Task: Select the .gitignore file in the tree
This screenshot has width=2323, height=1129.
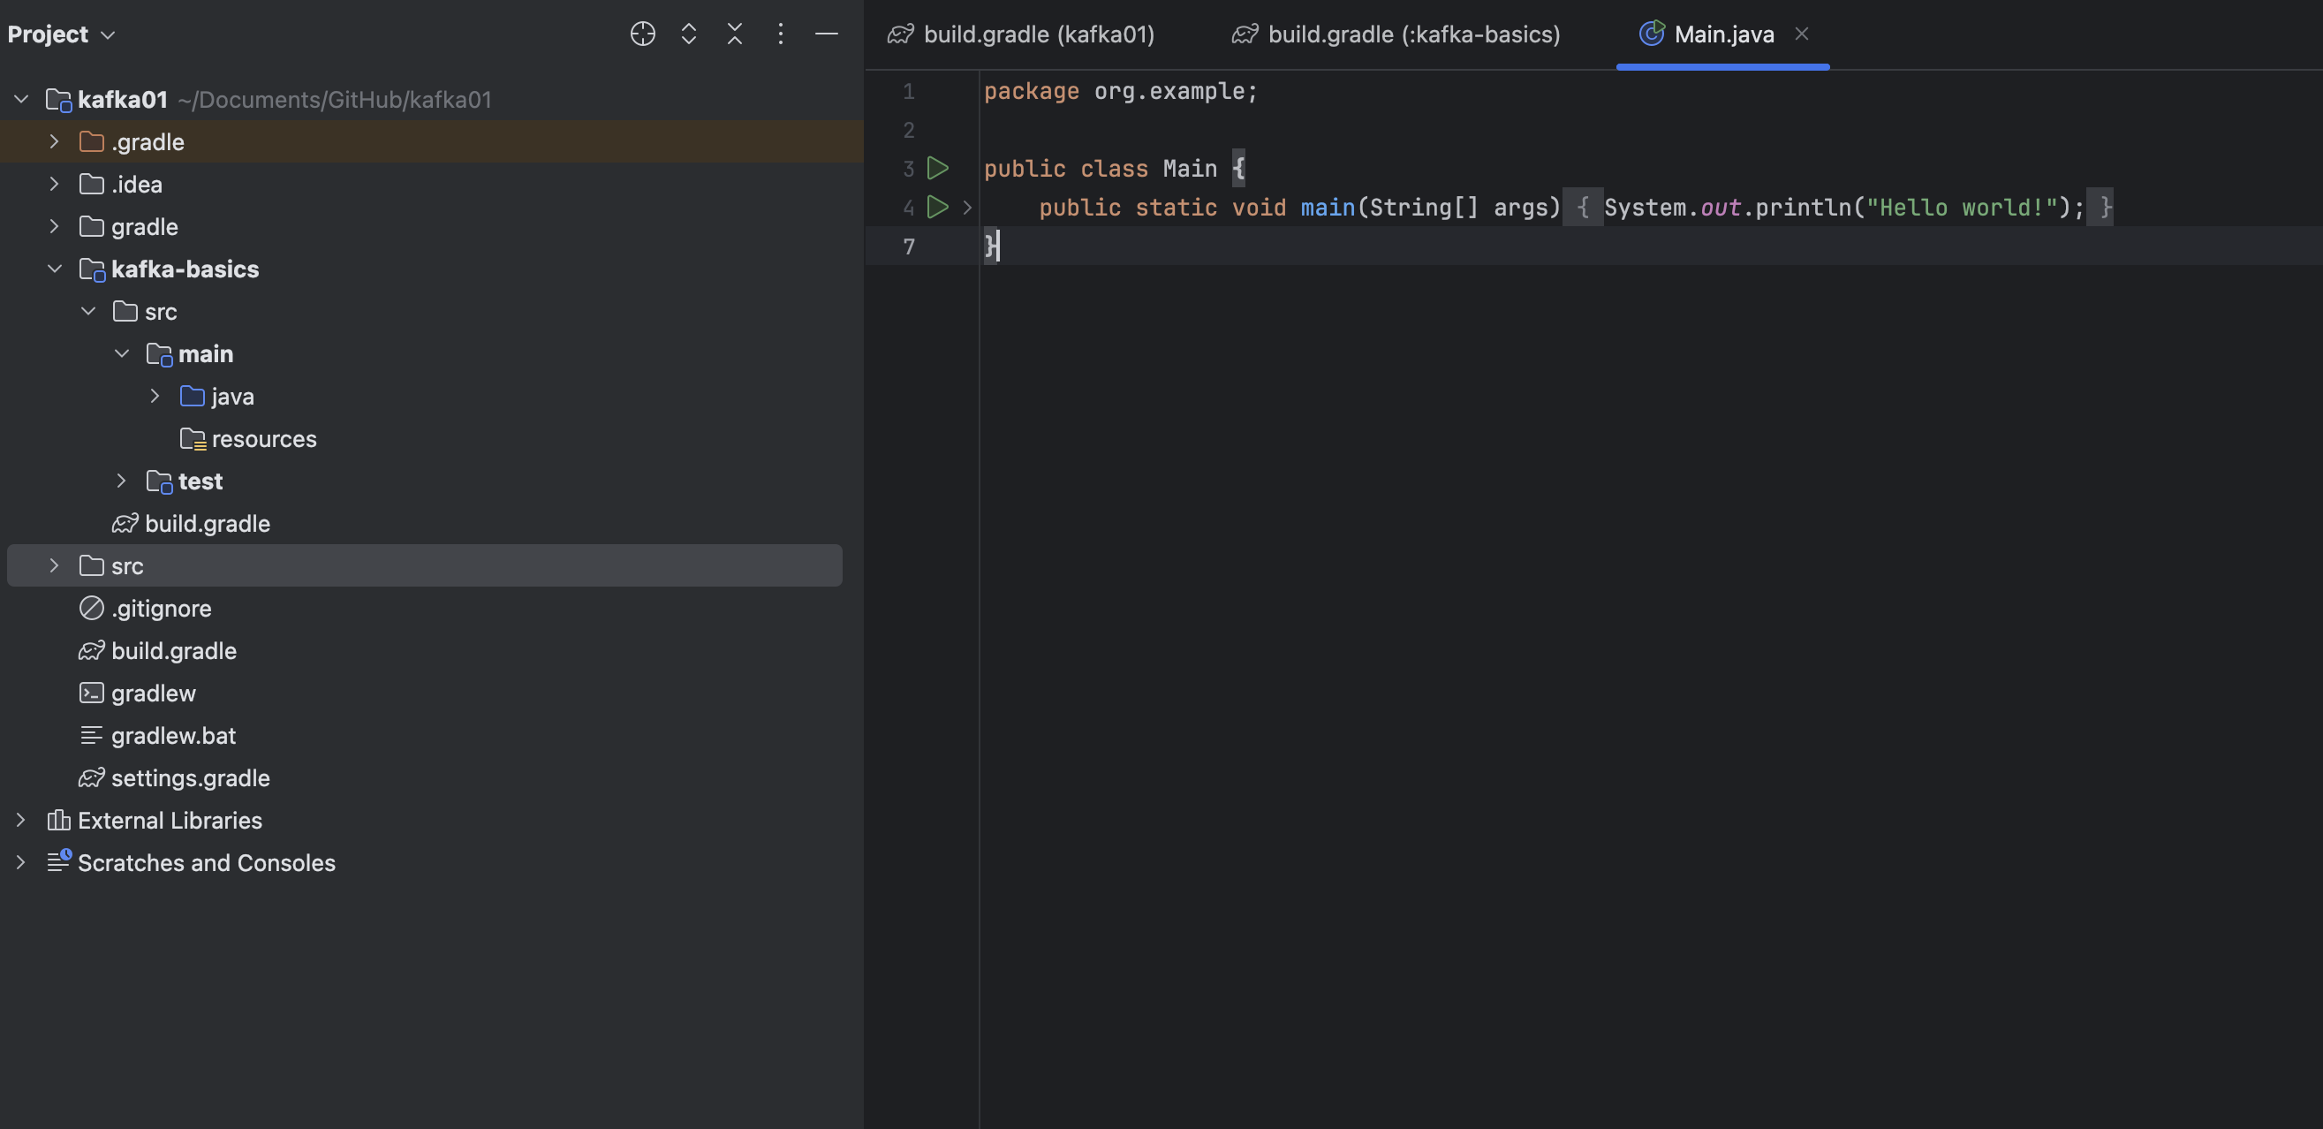Action: pos(162,609)
